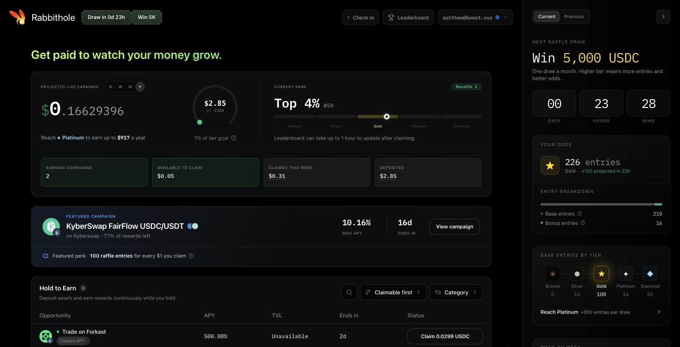Image resolution: width=680 pixels, height=347 pixels.
Task: Click the APY column header
Action: coord(209,316)
